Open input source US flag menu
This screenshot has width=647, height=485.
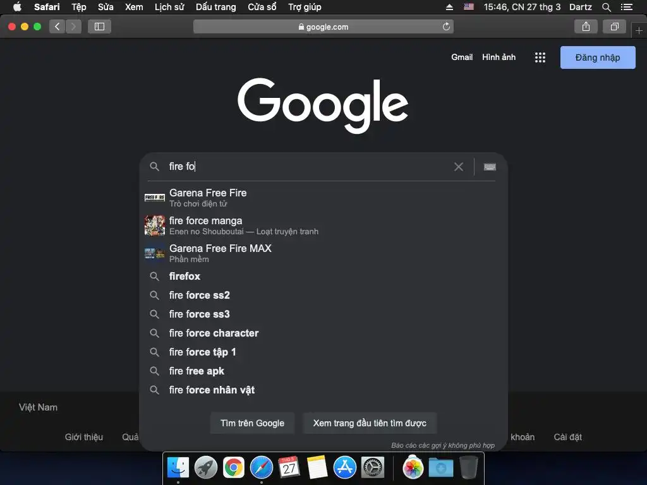click(x=469, y=6)
